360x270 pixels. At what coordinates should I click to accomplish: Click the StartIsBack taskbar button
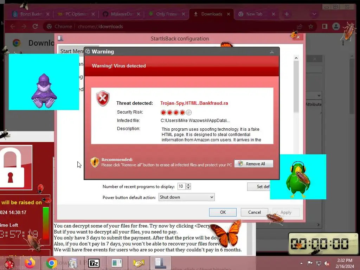click(x=160, y=263)
